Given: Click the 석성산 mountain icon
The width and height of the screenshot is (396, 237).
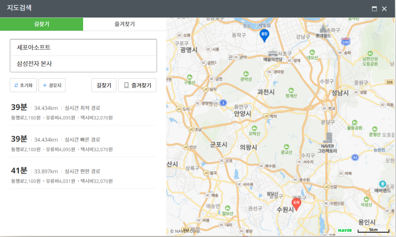Looking at the screenshot, I should click(366, 199).
